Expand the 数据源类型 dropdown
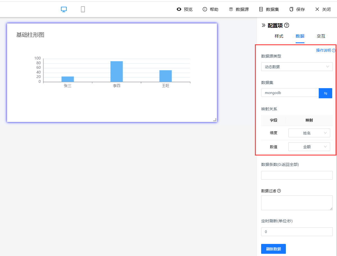The image size is (337, 256). pos(297,67)
